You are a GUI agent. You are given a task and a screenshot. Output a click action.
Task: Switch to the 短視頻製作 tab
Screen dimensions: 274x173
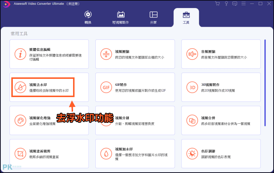coord(121,18)
